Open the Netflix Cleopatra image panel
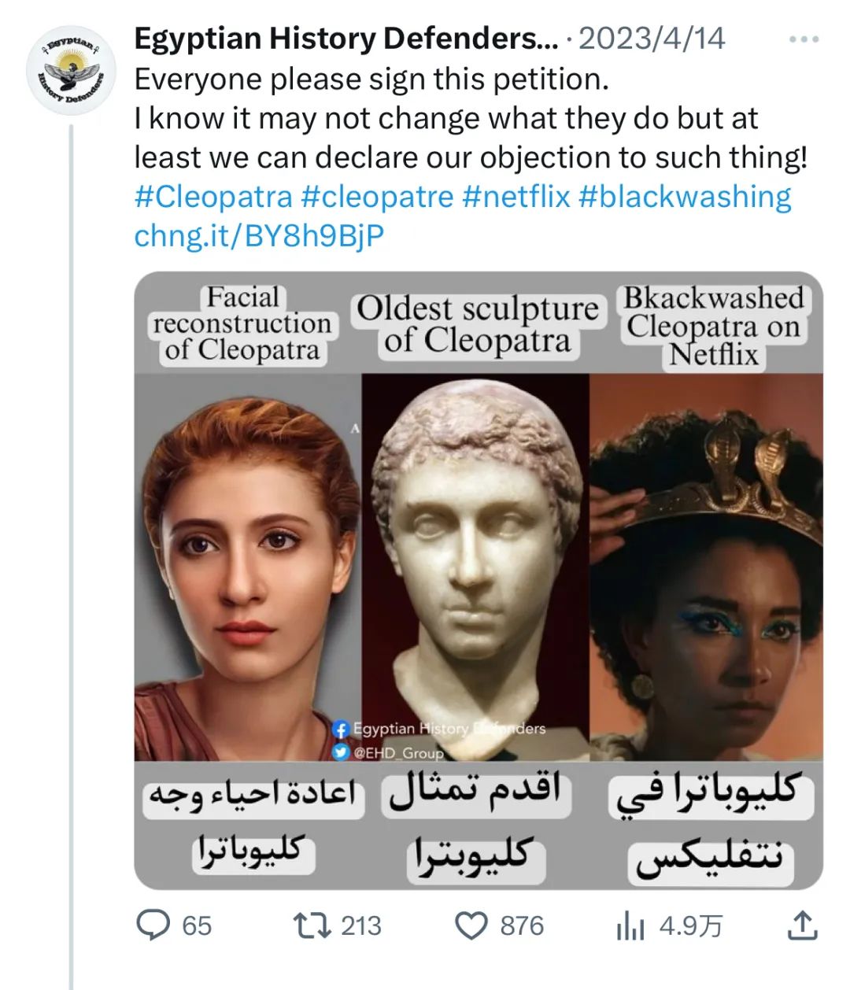Screen dimensions: 850x990 706,567
